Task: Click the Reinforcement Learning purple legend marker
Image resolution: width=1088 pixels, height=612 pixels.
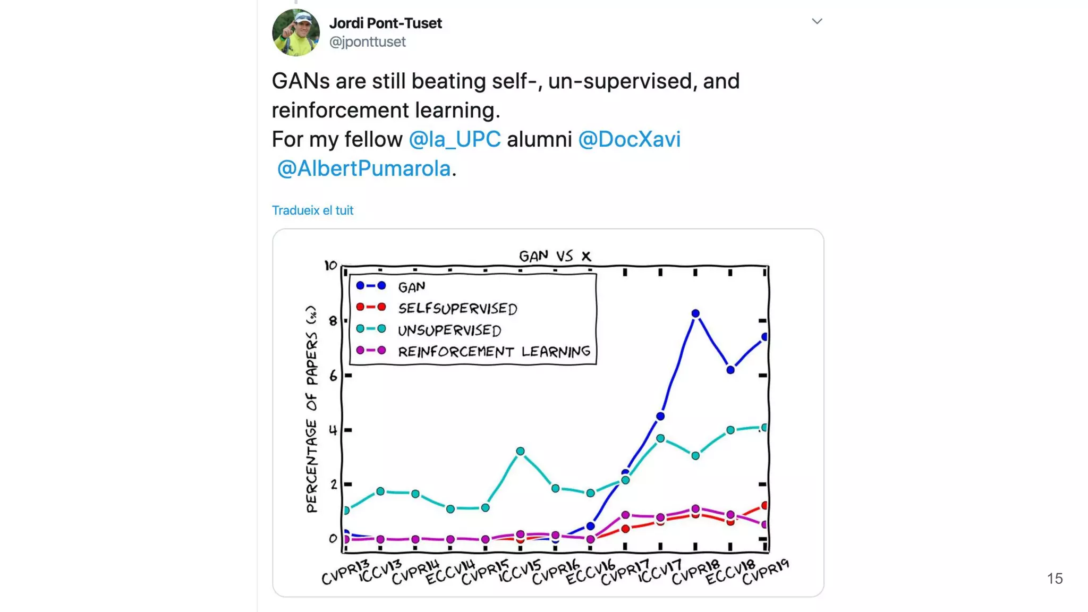Action: tap(371, 351)
